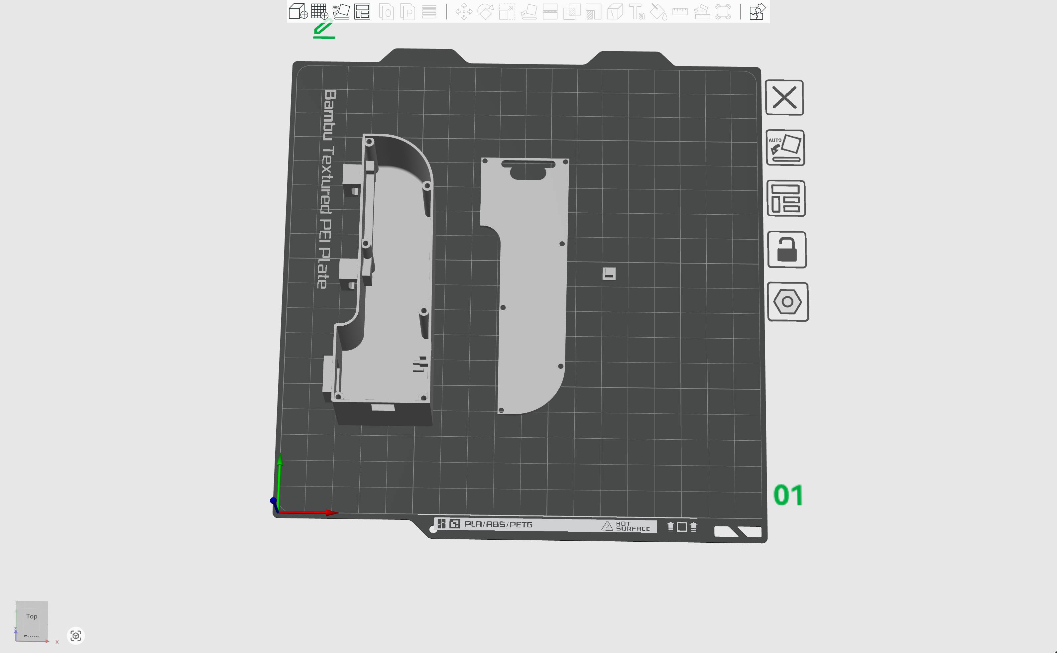Click the Top face of view cube
Viewport: 1057px width, 653px height.
pos(32,616)
